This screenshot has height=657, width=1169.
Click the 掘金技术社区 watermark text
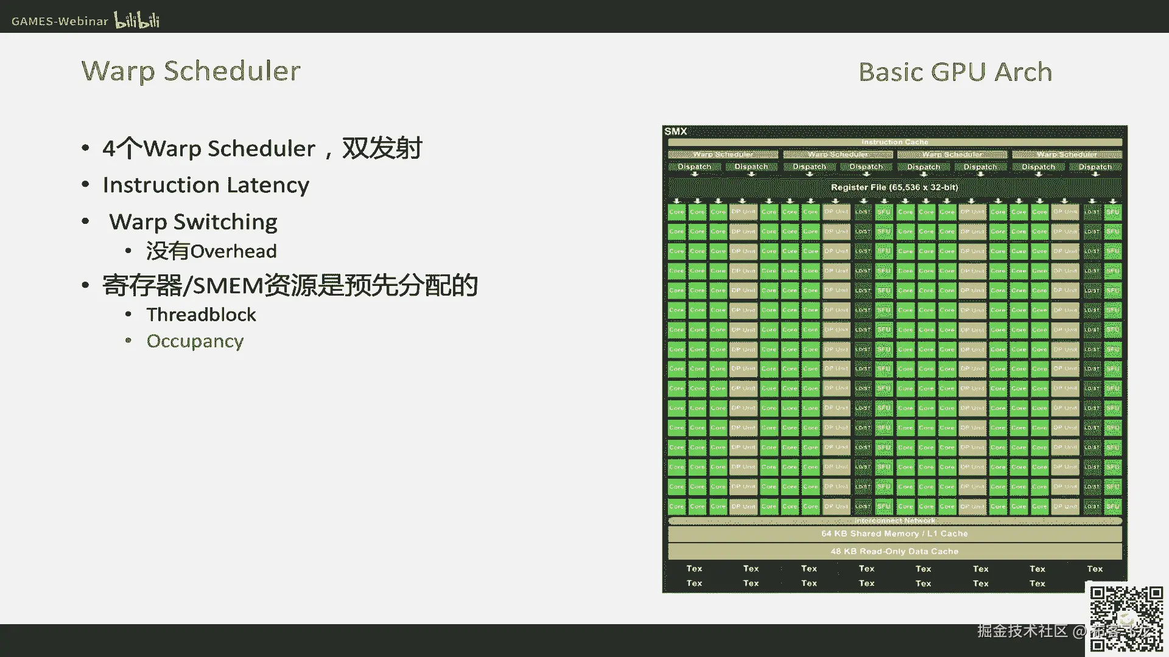point(1023,631)
